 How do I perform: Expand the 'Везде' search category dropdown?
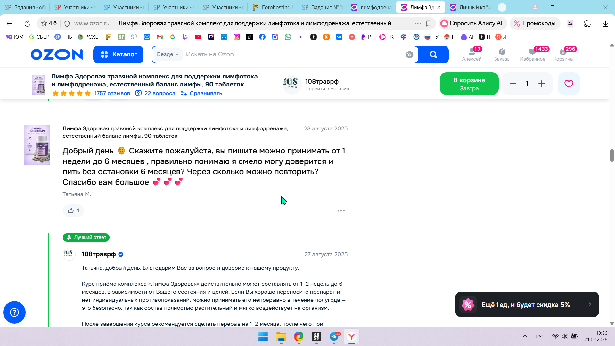(168, 54)
